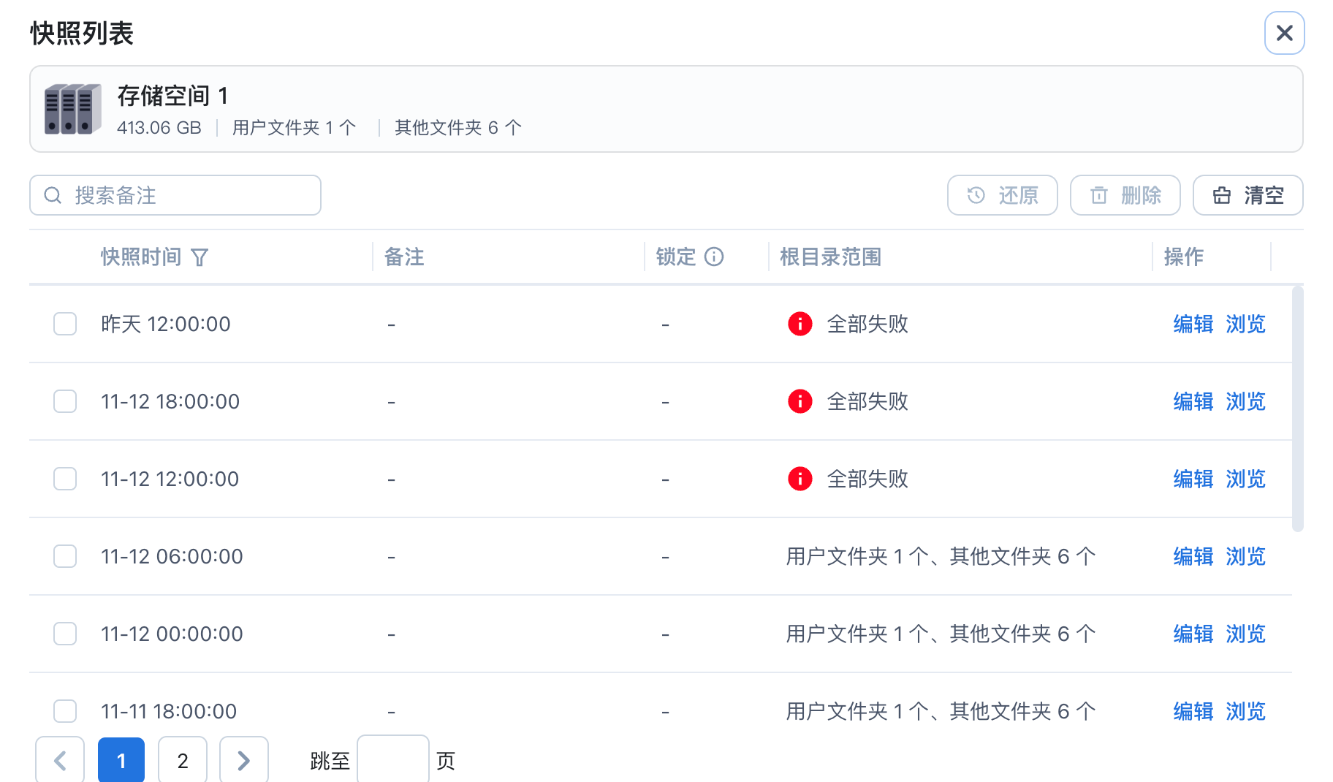Browse the 11-12 06:00:00 snapshot via 浏览
This screenshot has height=782, width=1333.
click(1245, 556)
